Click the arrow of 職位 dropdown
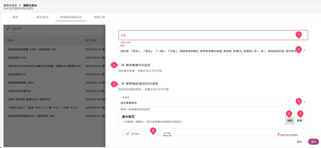Viewport: 321px width, 148px height. tap(304, 50)
